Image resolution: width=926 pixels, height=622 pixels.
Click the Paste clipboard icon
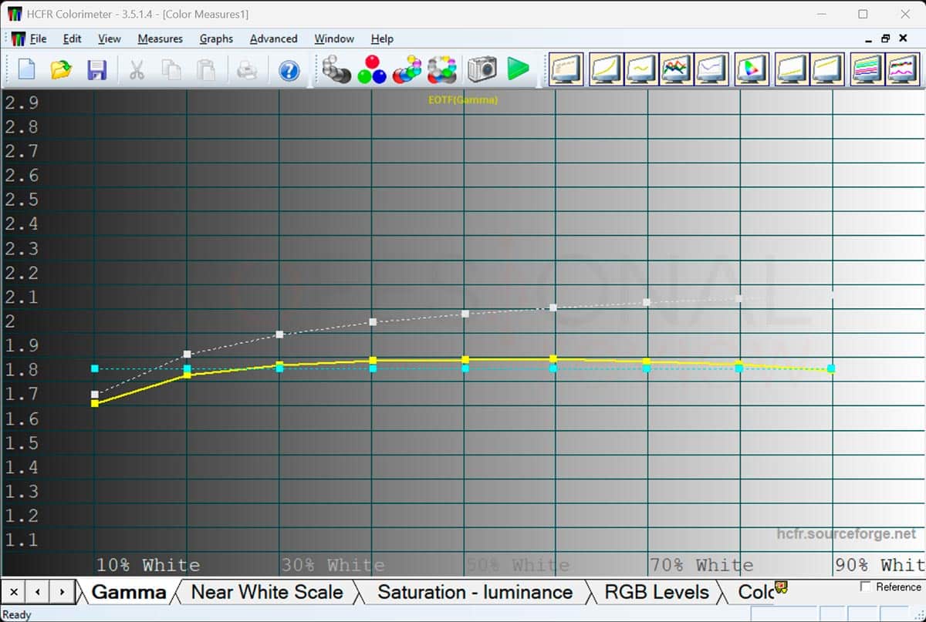(x=206, y=69)
